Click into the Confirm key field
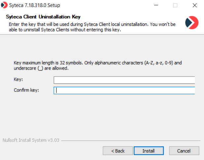Image resolution: width=204 pixels, height=160 pixels. tap(124, 90)
